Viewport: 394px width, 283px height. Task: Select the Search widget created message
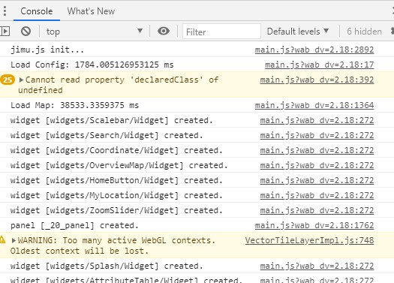107,135
